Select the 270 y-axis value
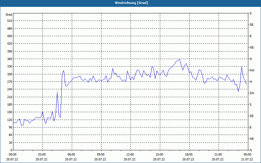 pos(10,82)
